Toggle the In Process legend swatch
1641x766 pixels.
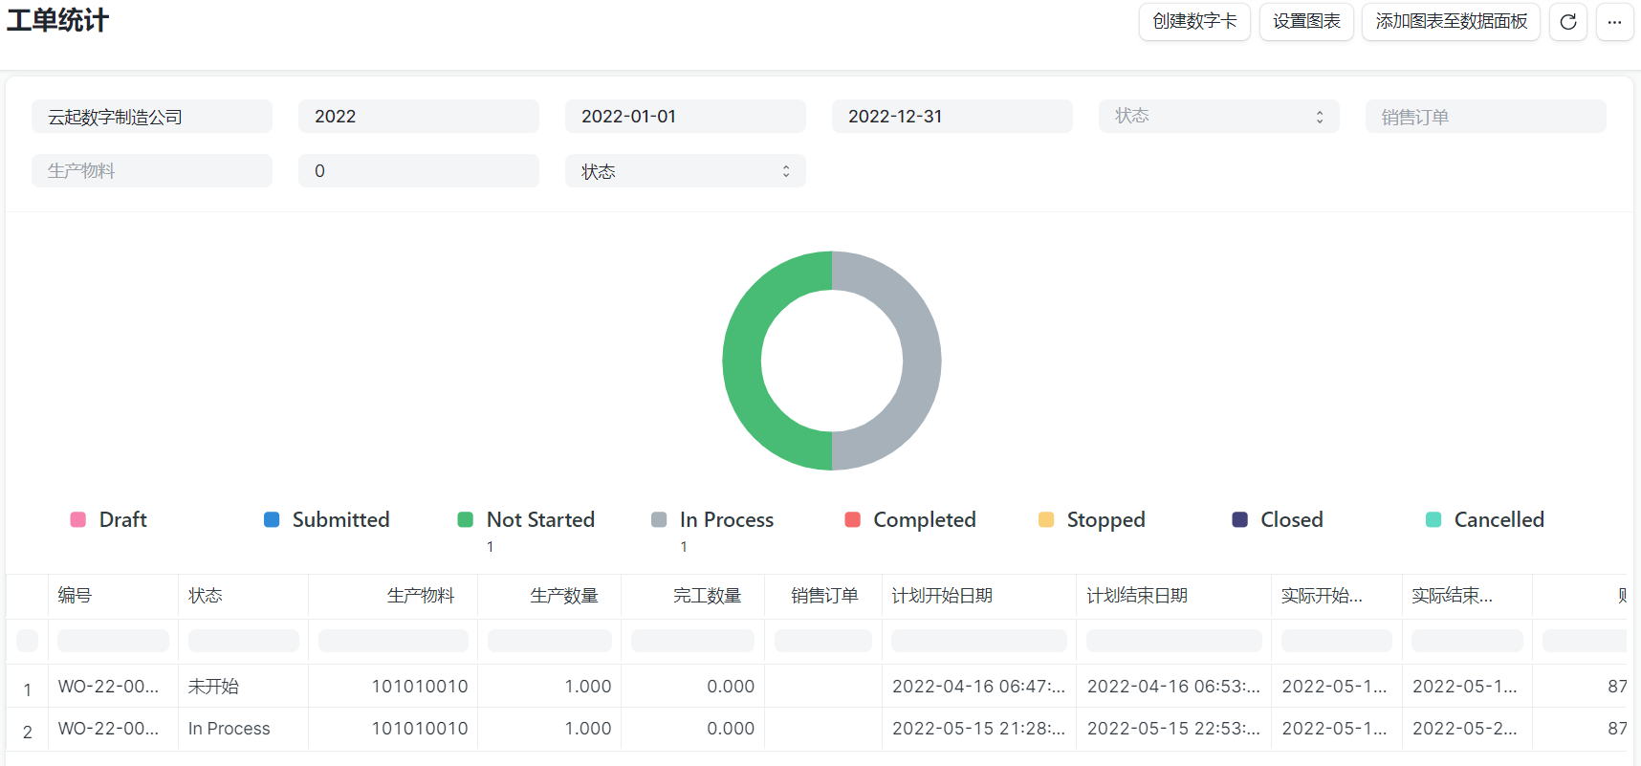[x=659, y=519]
